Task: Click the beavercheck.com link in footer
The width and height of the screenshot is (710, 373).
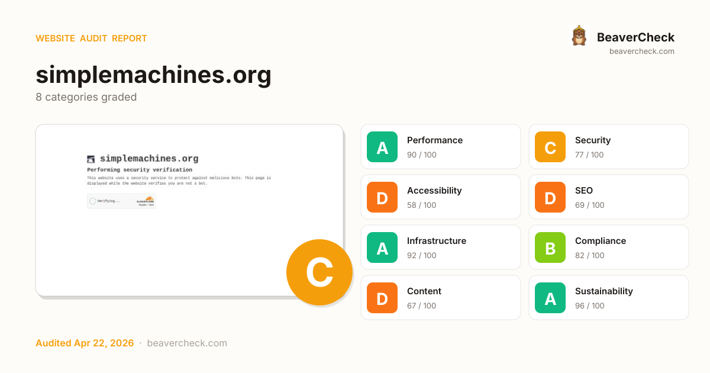Action: point(187,343)
